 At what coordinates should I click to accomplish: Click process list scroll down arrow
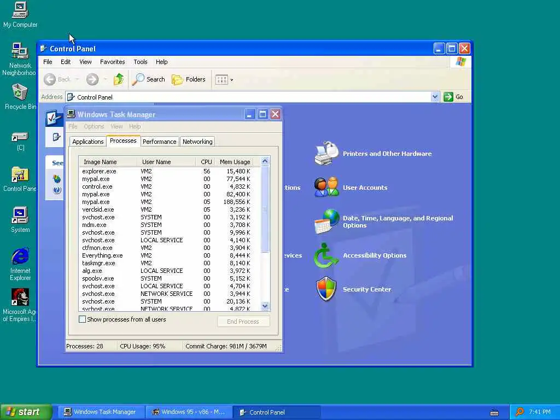[265, 306]
